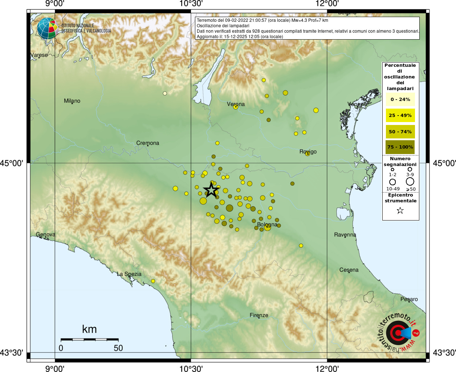Click the largest legend circle for ≥50 reports
This screenshot has width=456, height=372.
coord(410,181)
